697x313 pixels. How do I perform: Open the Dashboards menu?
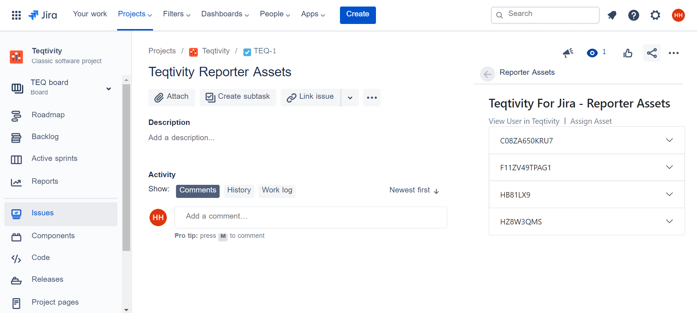point(225,14)
